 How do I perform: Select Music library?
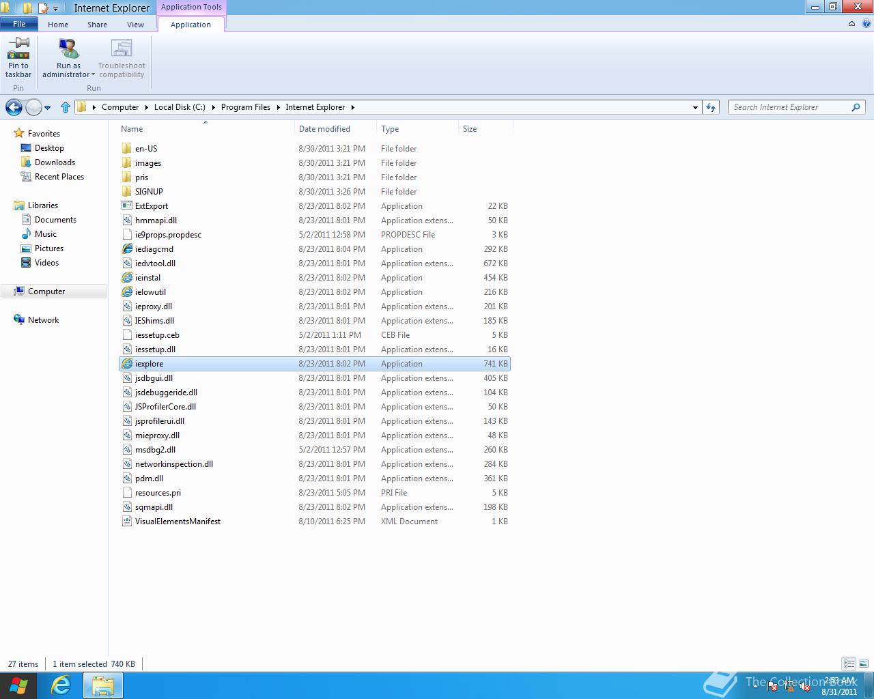point(46,234)
